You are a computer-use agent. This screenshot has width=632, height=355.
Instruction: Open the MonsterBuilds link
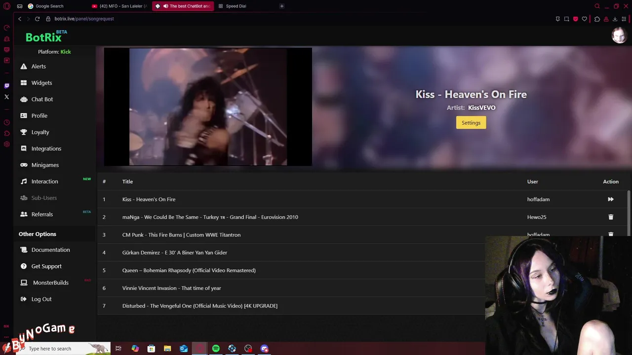(51, 283)
